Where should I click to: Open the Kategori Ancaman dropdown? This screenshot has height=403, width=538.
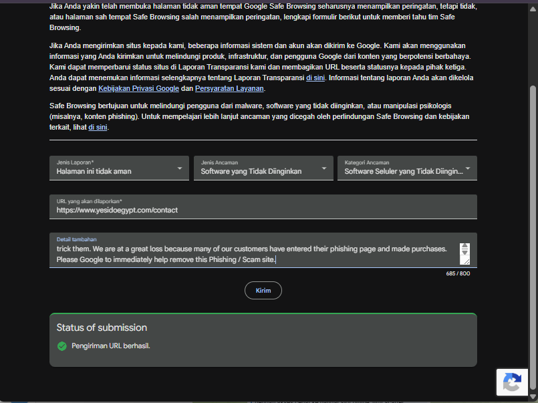click(x=407, y=168)
